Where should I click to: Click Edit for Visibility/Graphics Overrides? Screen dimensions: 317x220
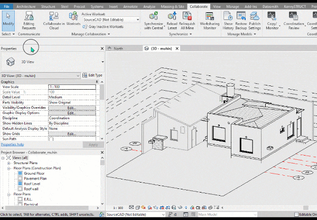(72, 108)
